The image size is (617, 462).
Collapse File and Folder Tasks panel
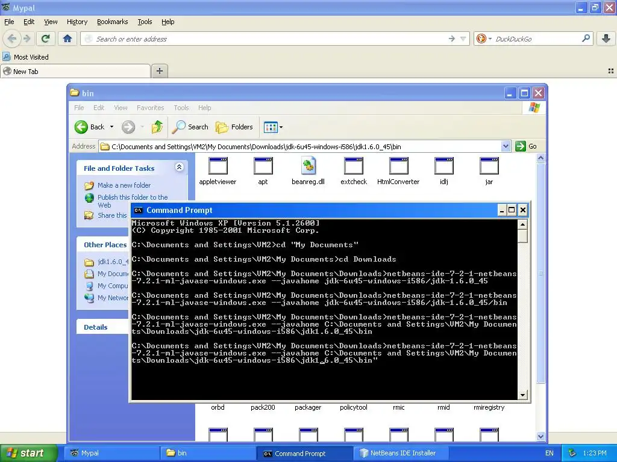(179, 167)
